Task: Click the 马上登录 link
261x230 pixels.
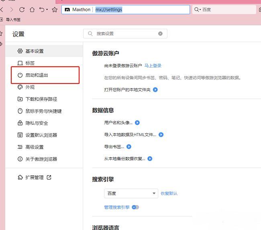Action: (153, 65)
